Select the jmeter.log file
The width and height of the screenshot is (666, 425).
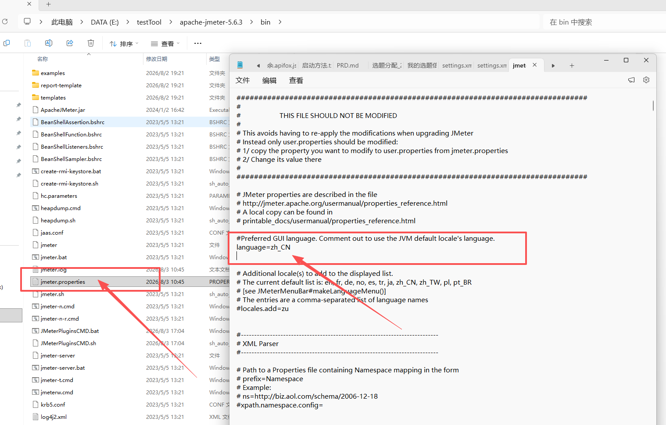coord(54,269)
